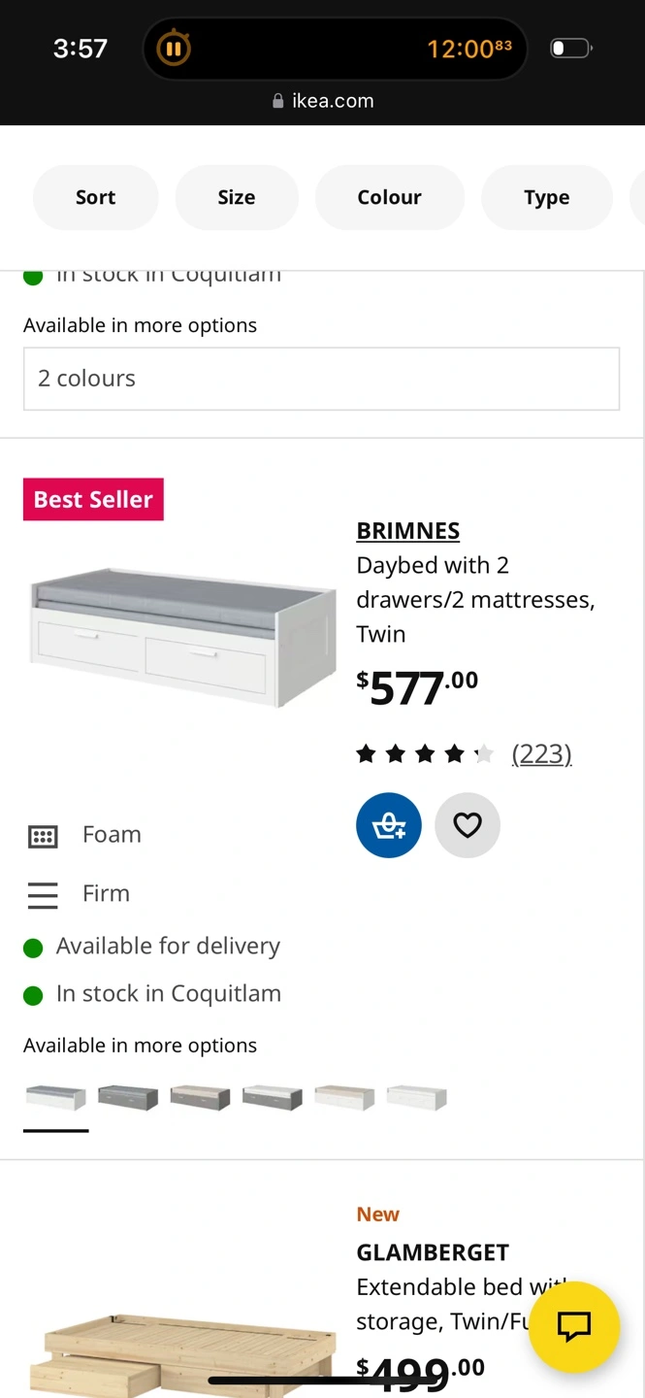Screen dimensions: 645x1398
Task: Open the Size filter
Action: [237, 197]
